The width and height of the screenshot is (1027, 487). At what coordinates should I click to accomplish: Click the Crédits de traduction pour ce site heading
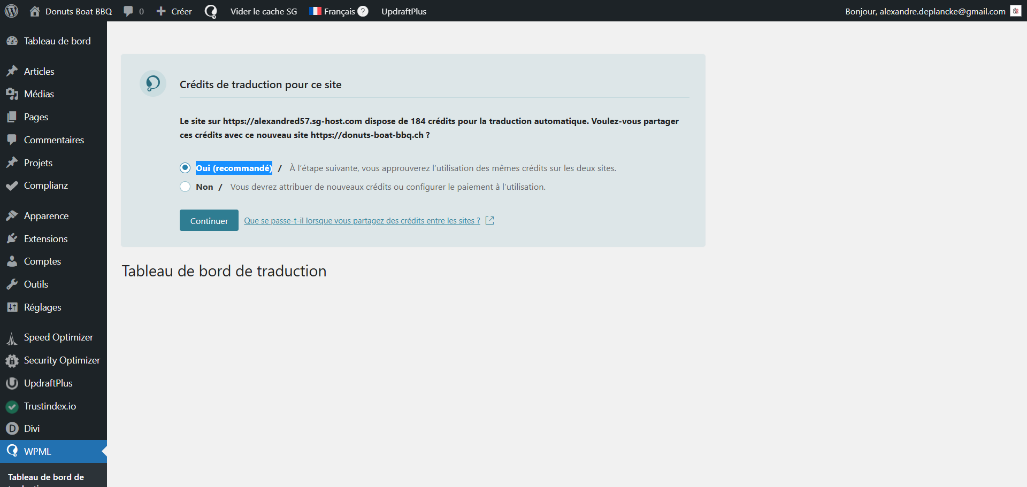(260, 84)
